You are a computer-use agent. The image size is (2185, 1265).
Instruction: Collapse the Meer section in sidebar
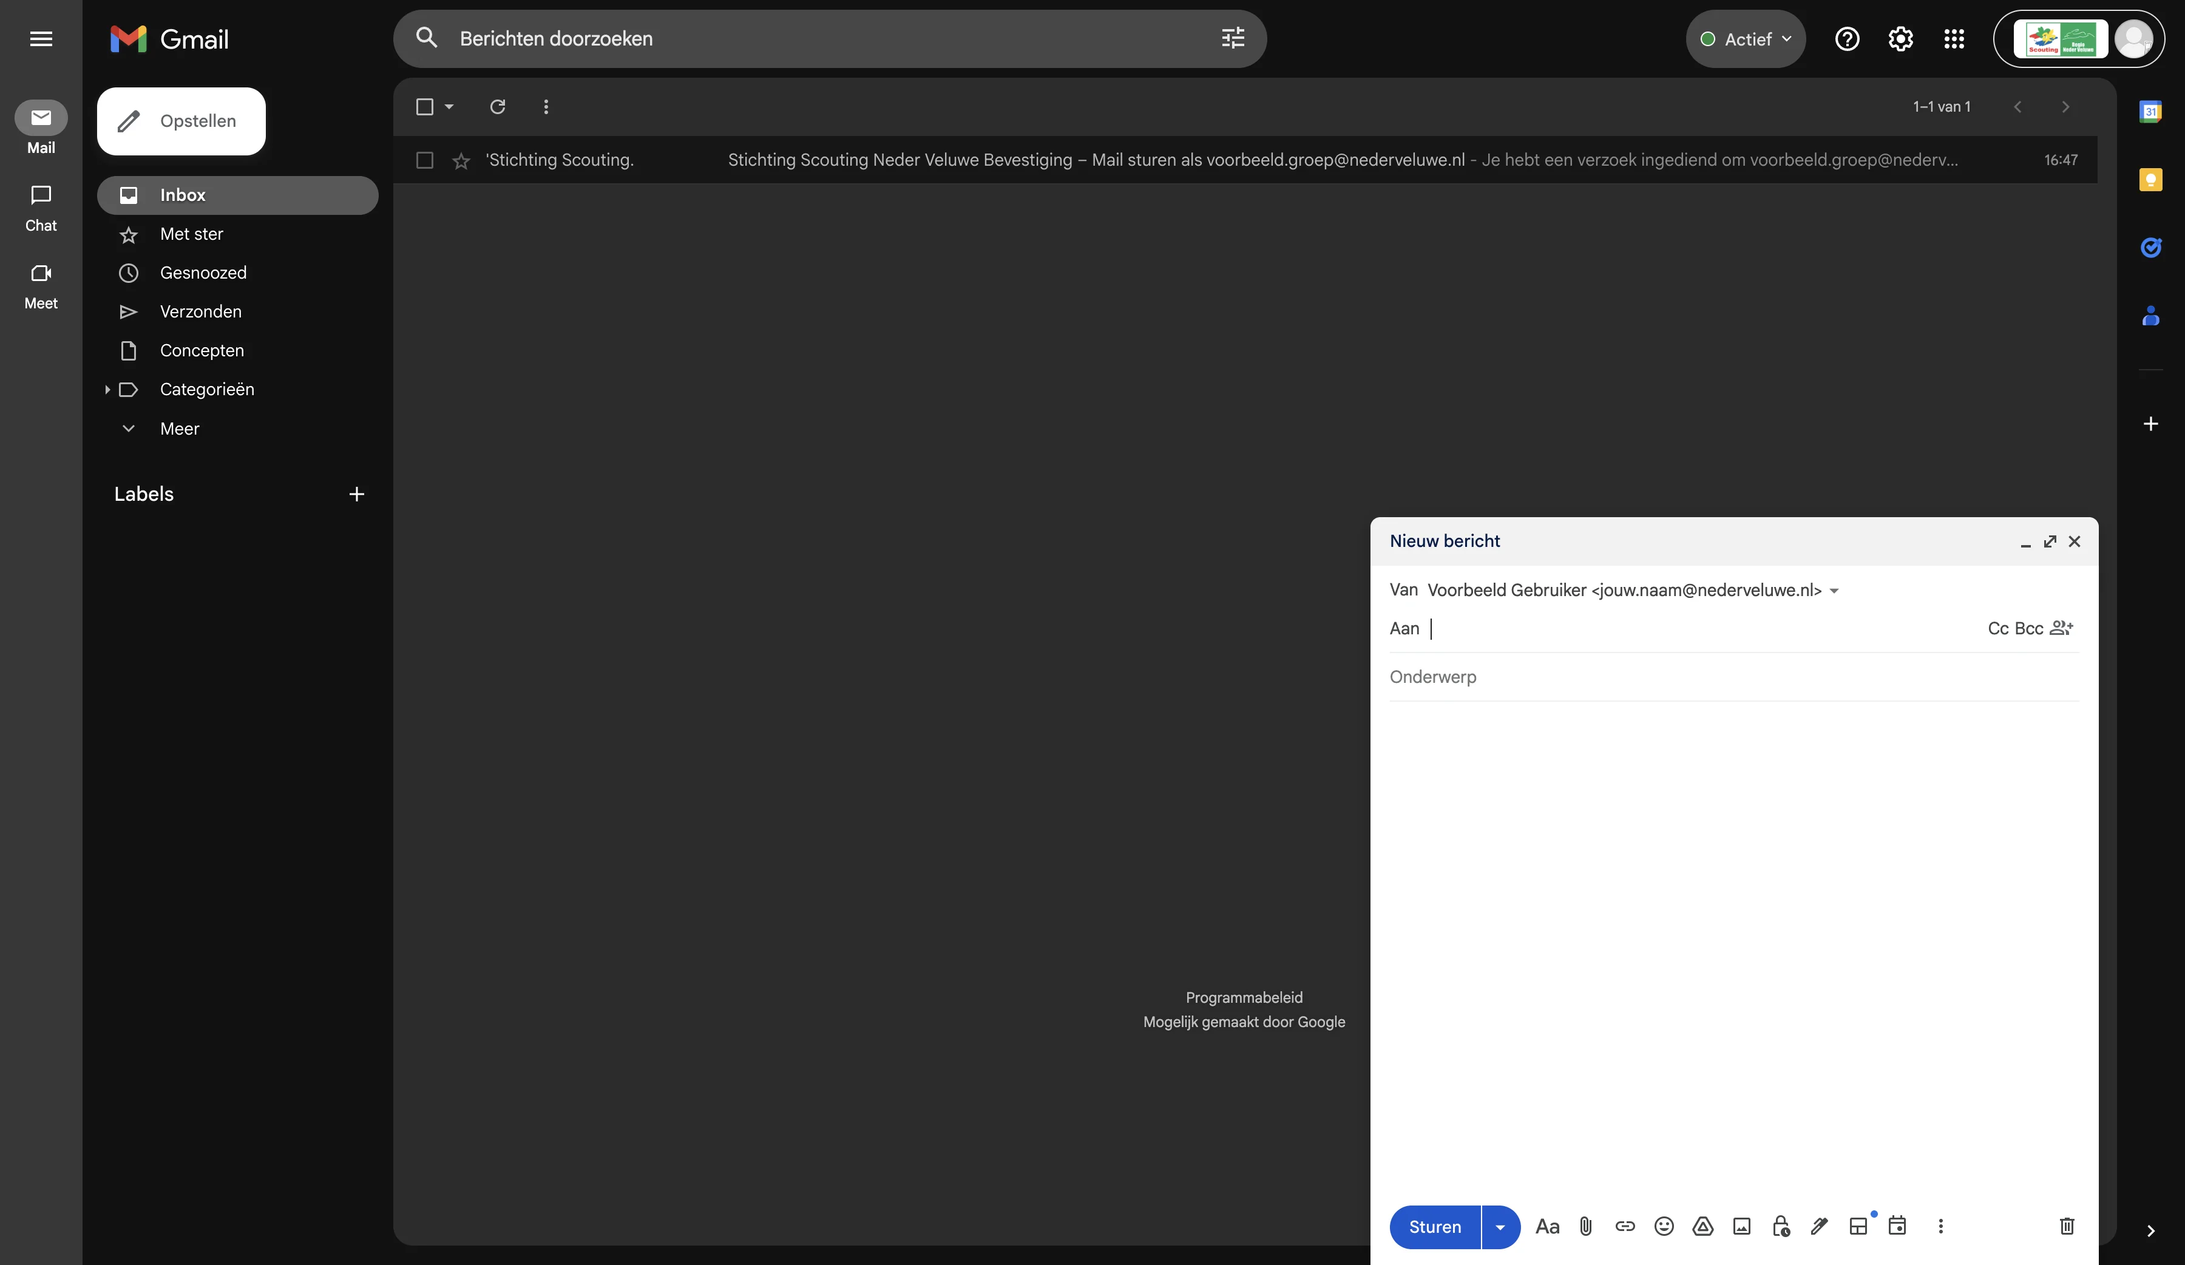128,429
